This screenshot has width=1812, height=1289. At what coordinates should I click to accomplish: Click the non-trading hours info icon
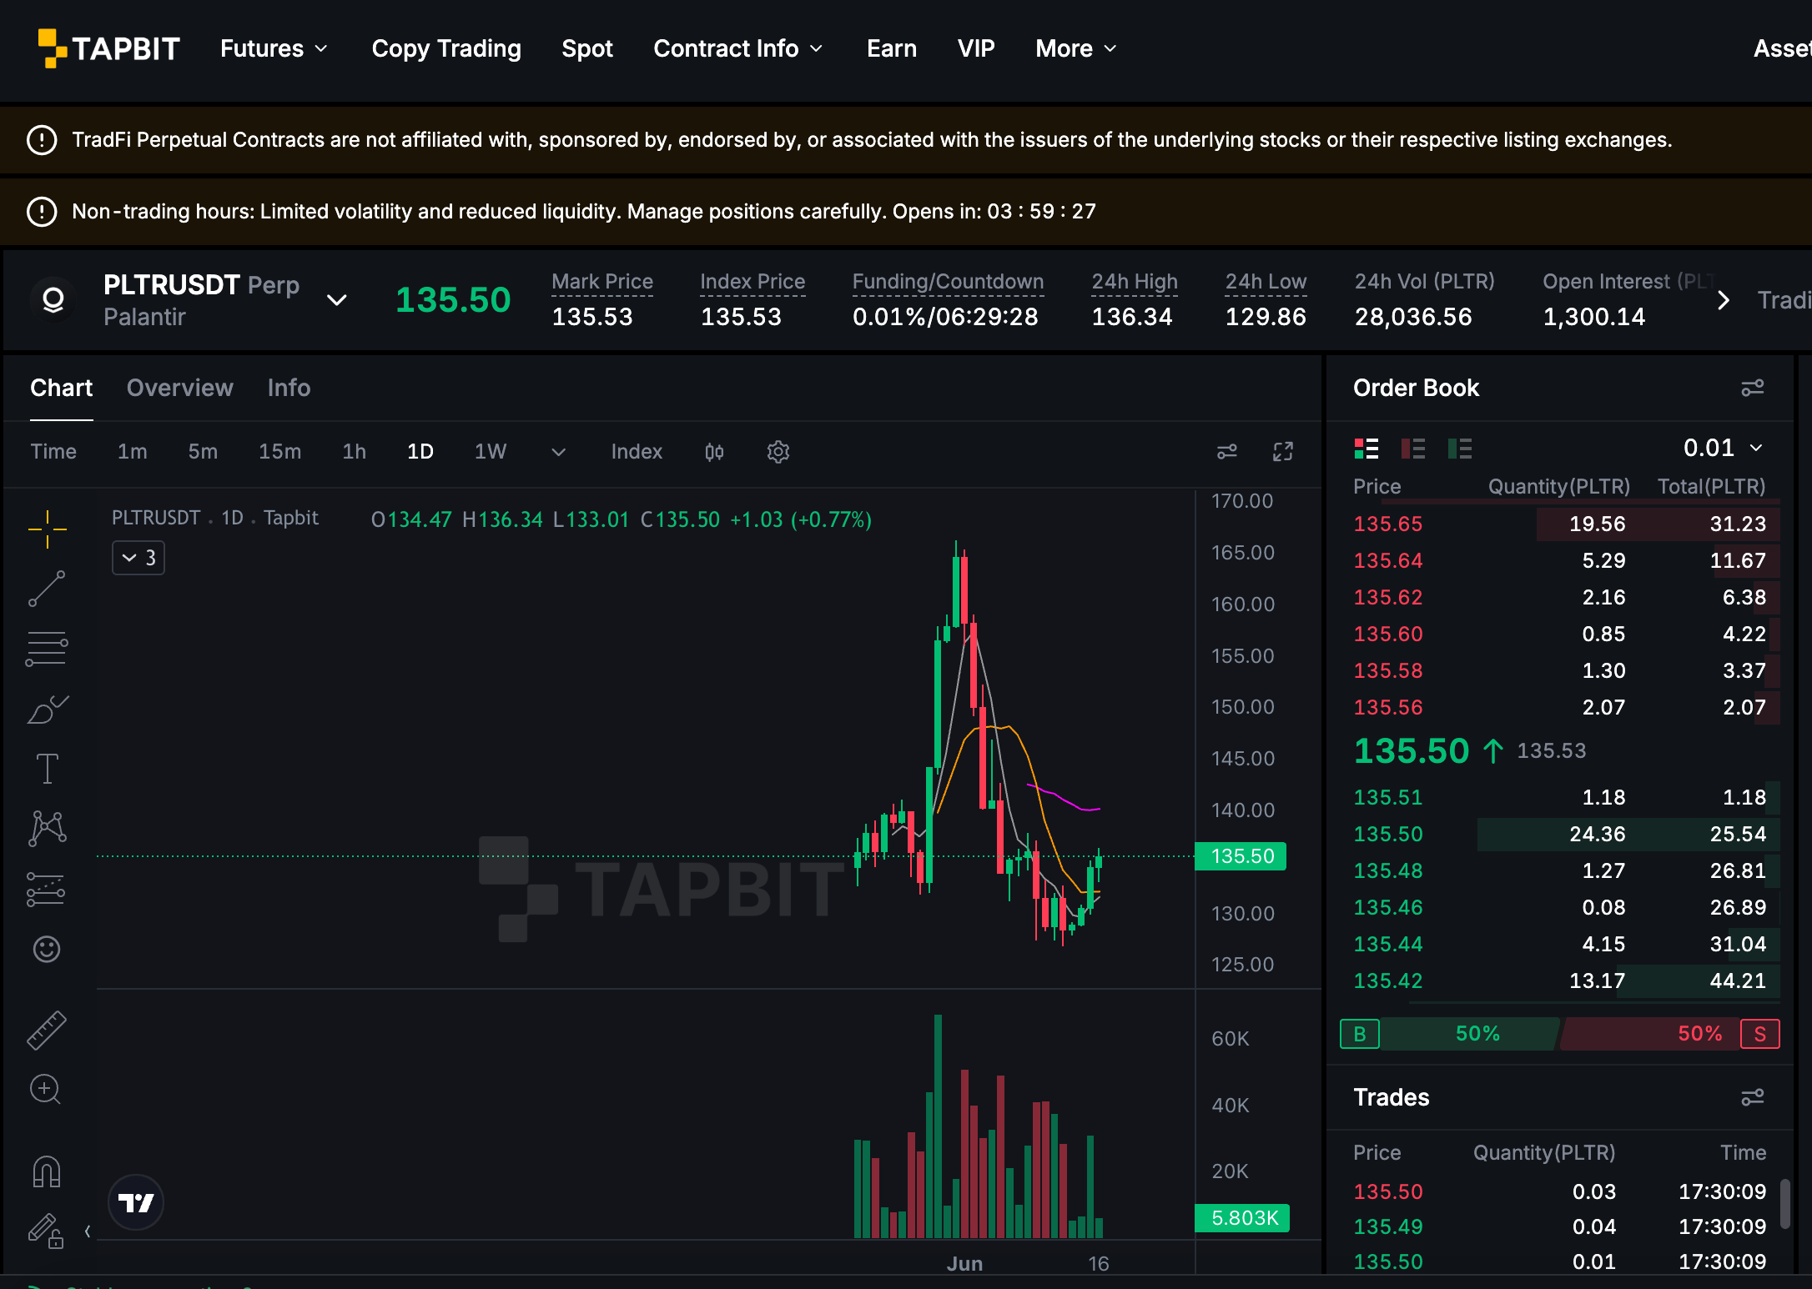point(42,212)
